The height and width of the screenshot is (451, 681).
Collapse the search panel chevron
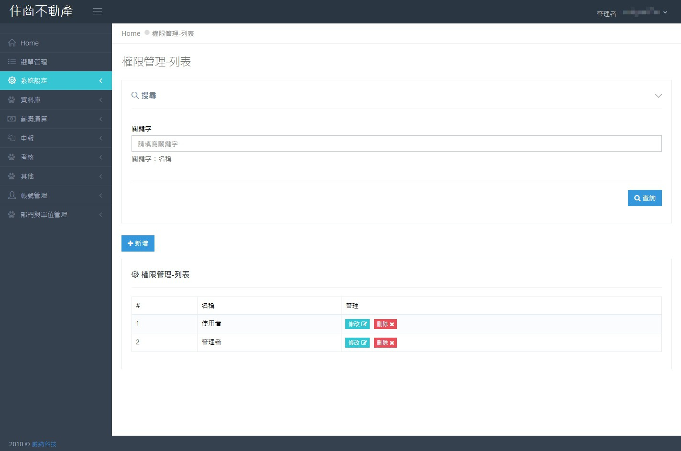[x=659, y=96]
